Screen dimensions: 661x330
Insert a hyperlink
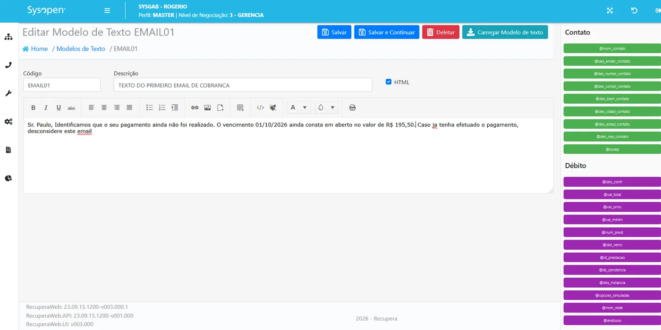click(x=195, y=108)
